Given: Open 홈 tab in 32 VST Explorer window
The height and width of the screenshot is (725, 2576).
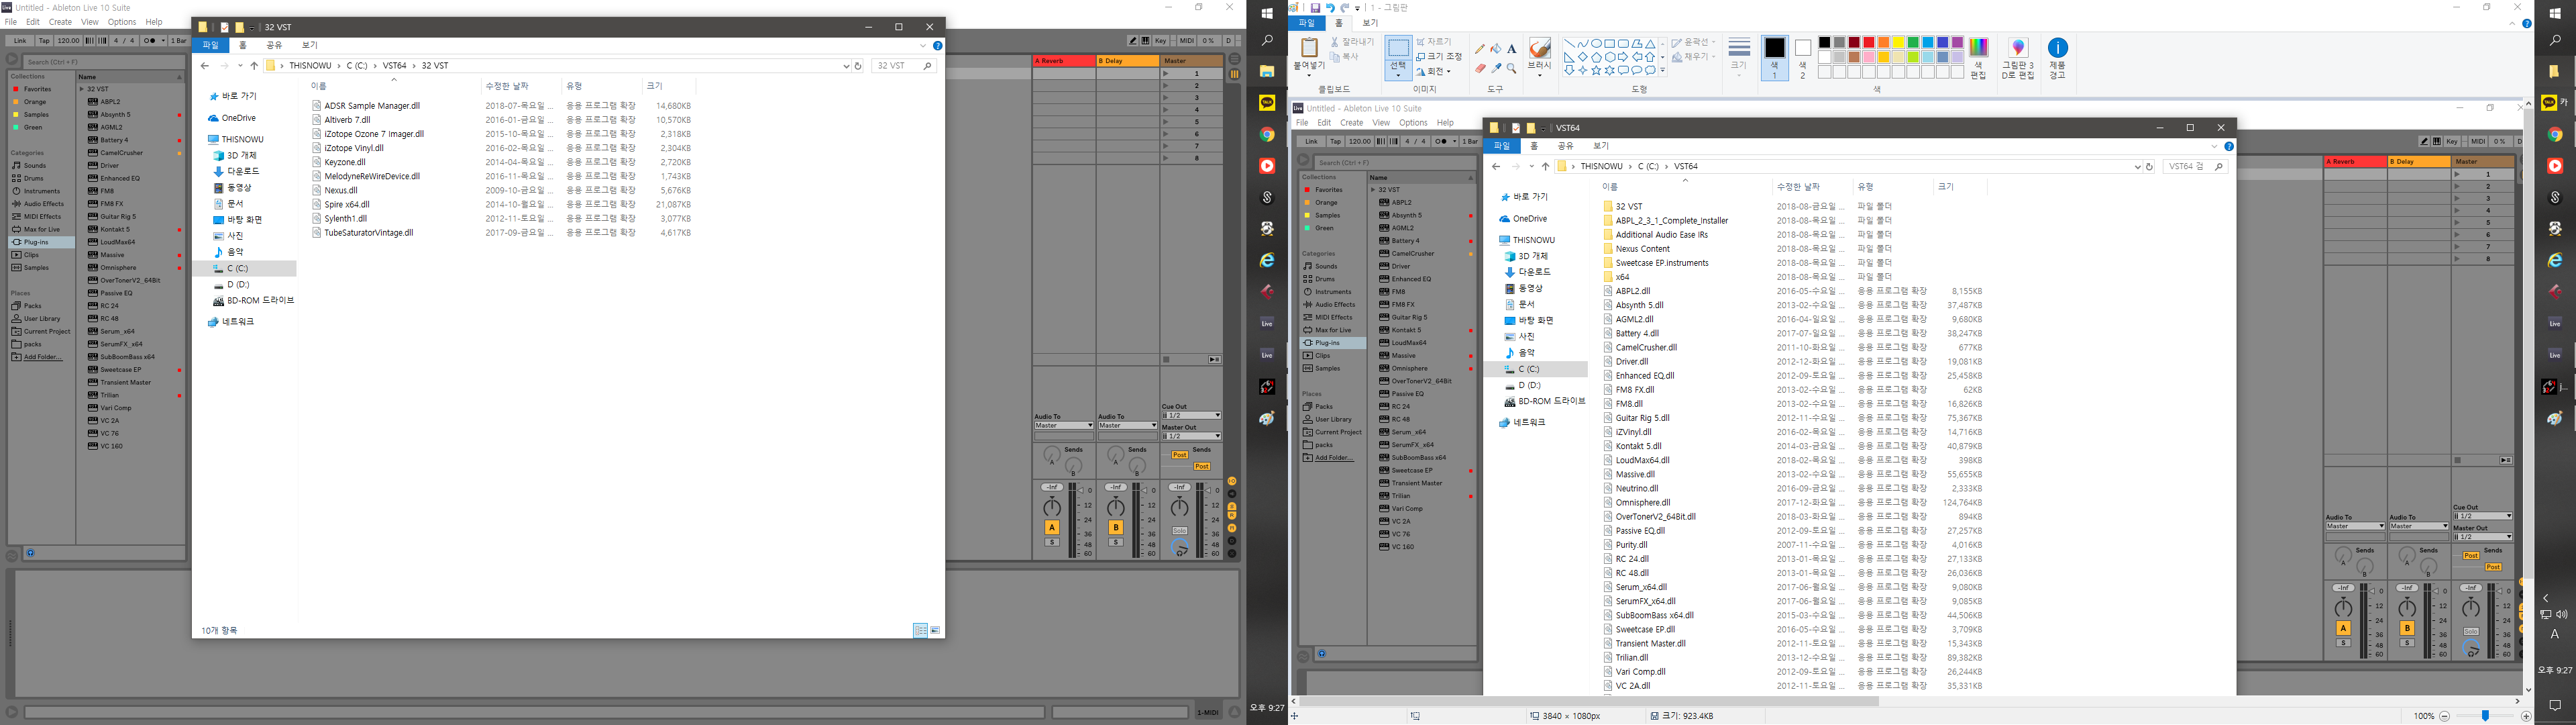Looking at the screenshot, I should tap(242, 45).
